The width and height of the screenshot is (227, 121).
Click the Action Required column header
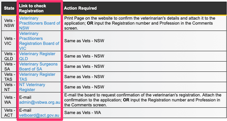(80, 8)
